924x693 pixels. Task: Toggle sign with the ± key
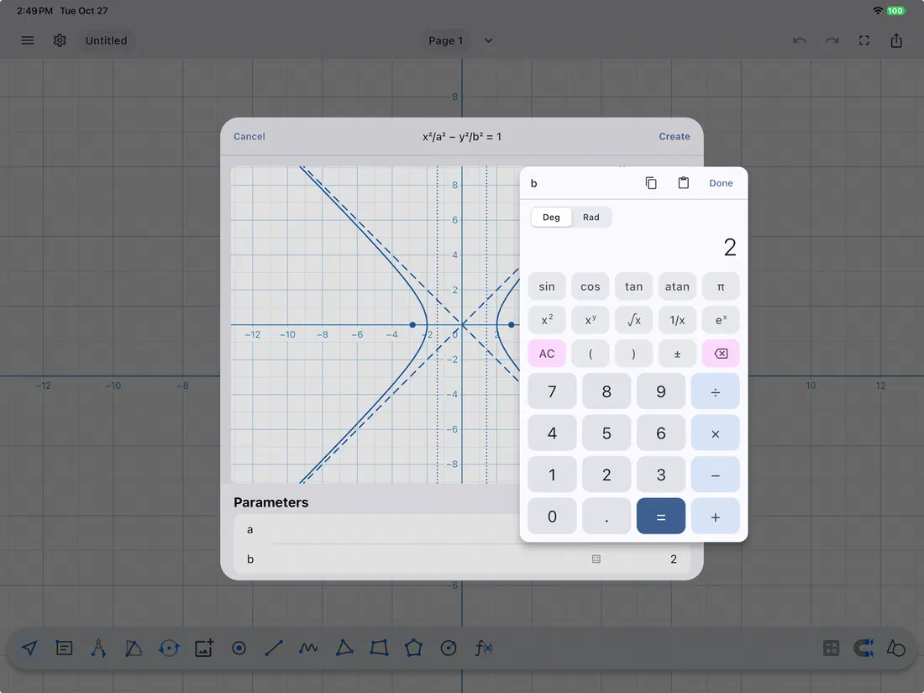[677, 354]
